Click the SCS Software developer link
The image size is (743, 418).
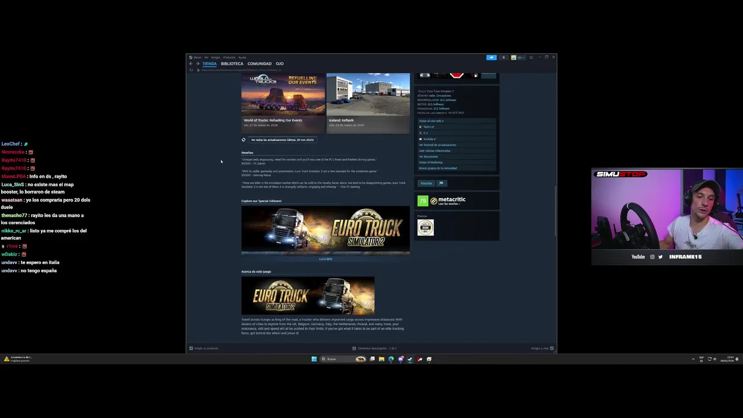pyautogui.click(x=448, y=100)
